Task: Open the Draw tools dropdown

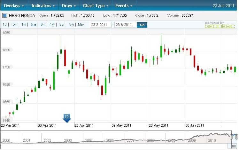Action: (69, 5)
